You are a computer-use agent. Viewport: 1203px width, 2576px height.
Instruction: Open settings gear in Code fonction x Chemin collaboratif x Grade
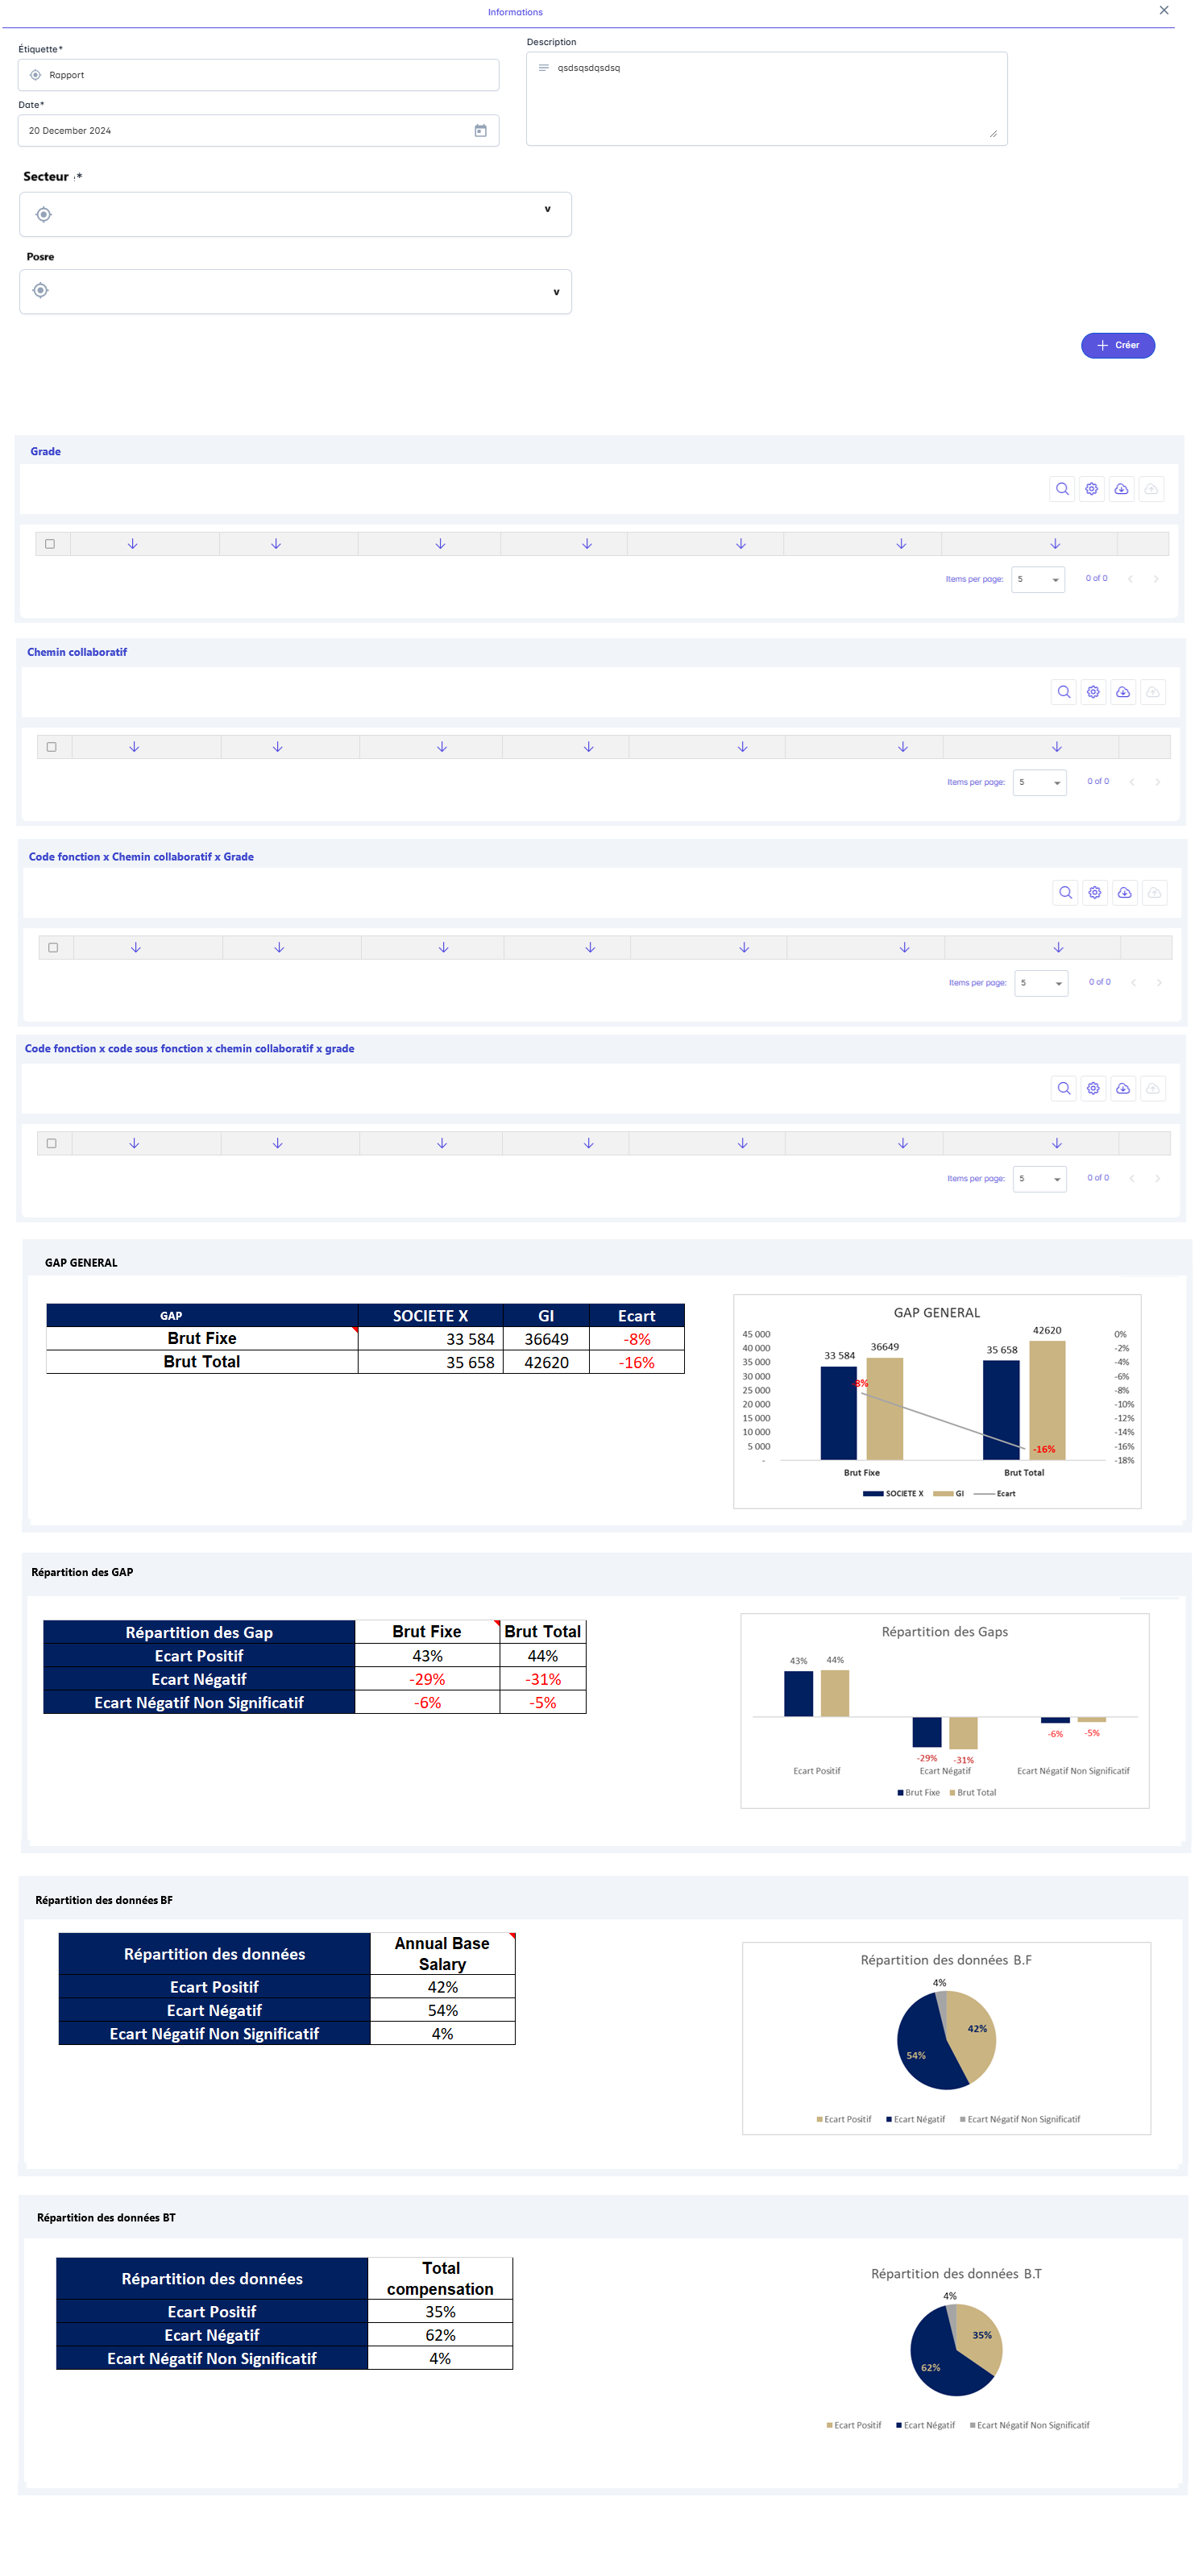point(1095,893)
